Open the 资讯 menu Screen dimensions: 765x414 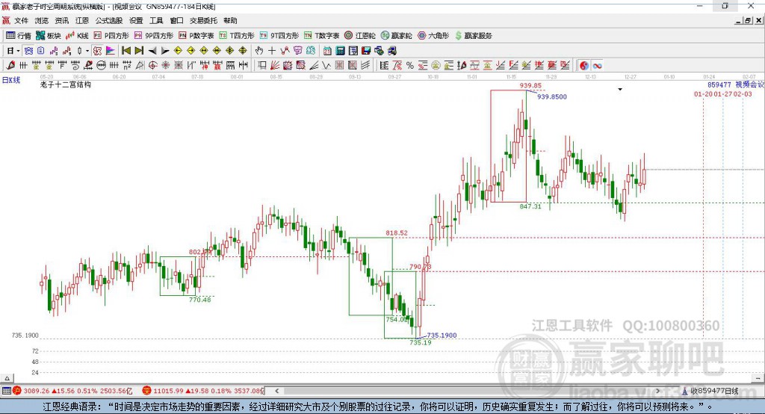(62, 20)
